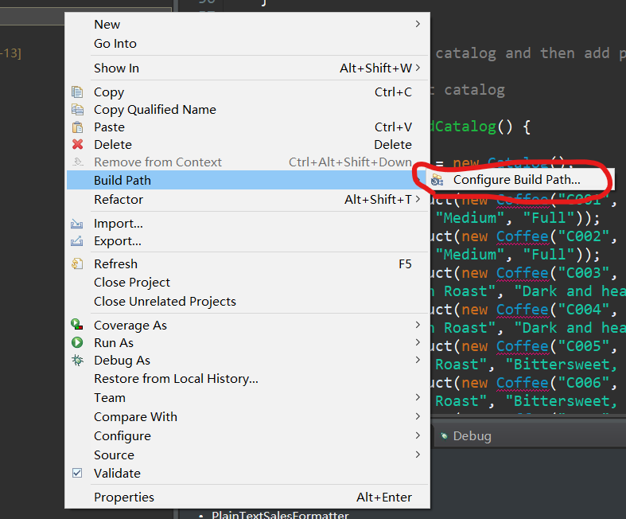Click the "C006" string in the code editor
The width and height of the screenshot is (626, 519).
pyautogui.click(x=583, y=383)
